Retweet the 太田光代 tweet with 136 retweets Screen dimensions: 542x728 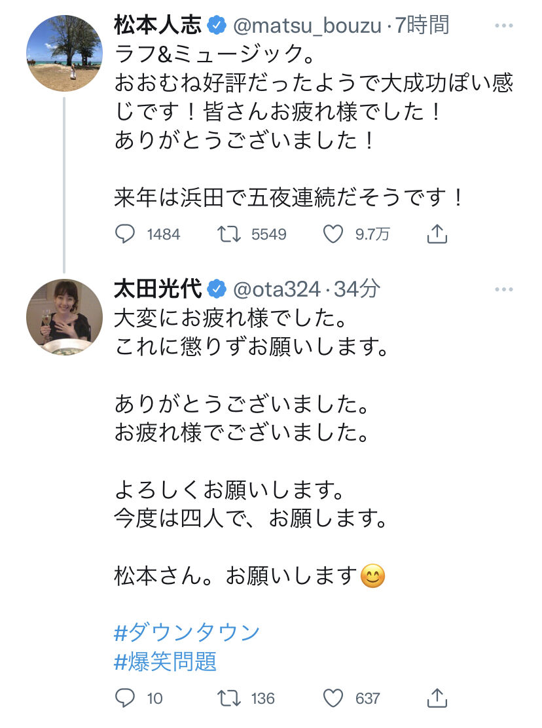coord(229,699)
